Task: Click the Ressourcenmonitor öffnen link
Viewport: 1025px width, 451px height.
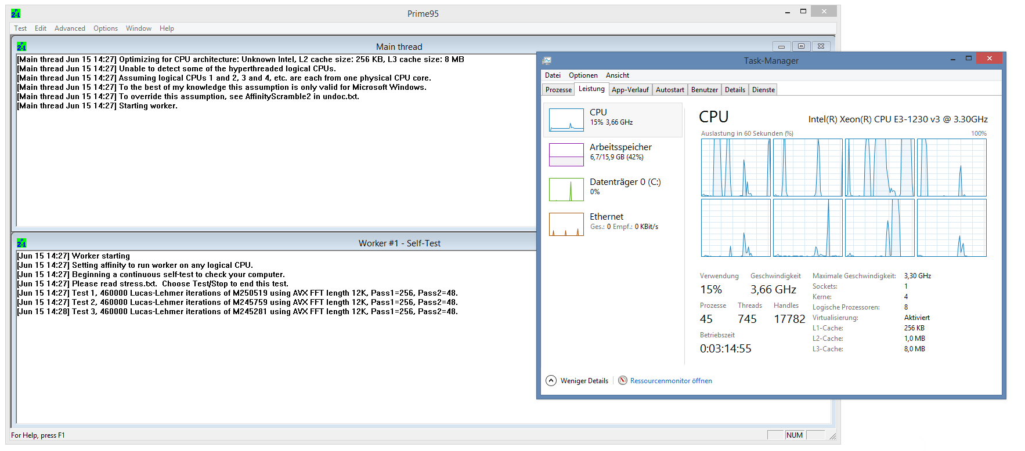Action: click(671, 381)
